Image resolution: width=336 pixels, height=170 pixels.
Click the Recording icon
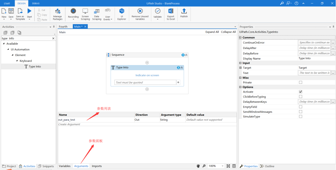[x=73, y=11]
